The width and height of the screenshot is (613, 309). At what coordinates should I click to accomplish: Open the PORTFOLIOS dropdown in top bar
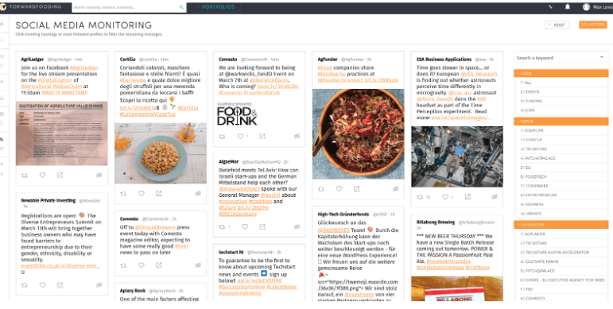click(215, 7)
